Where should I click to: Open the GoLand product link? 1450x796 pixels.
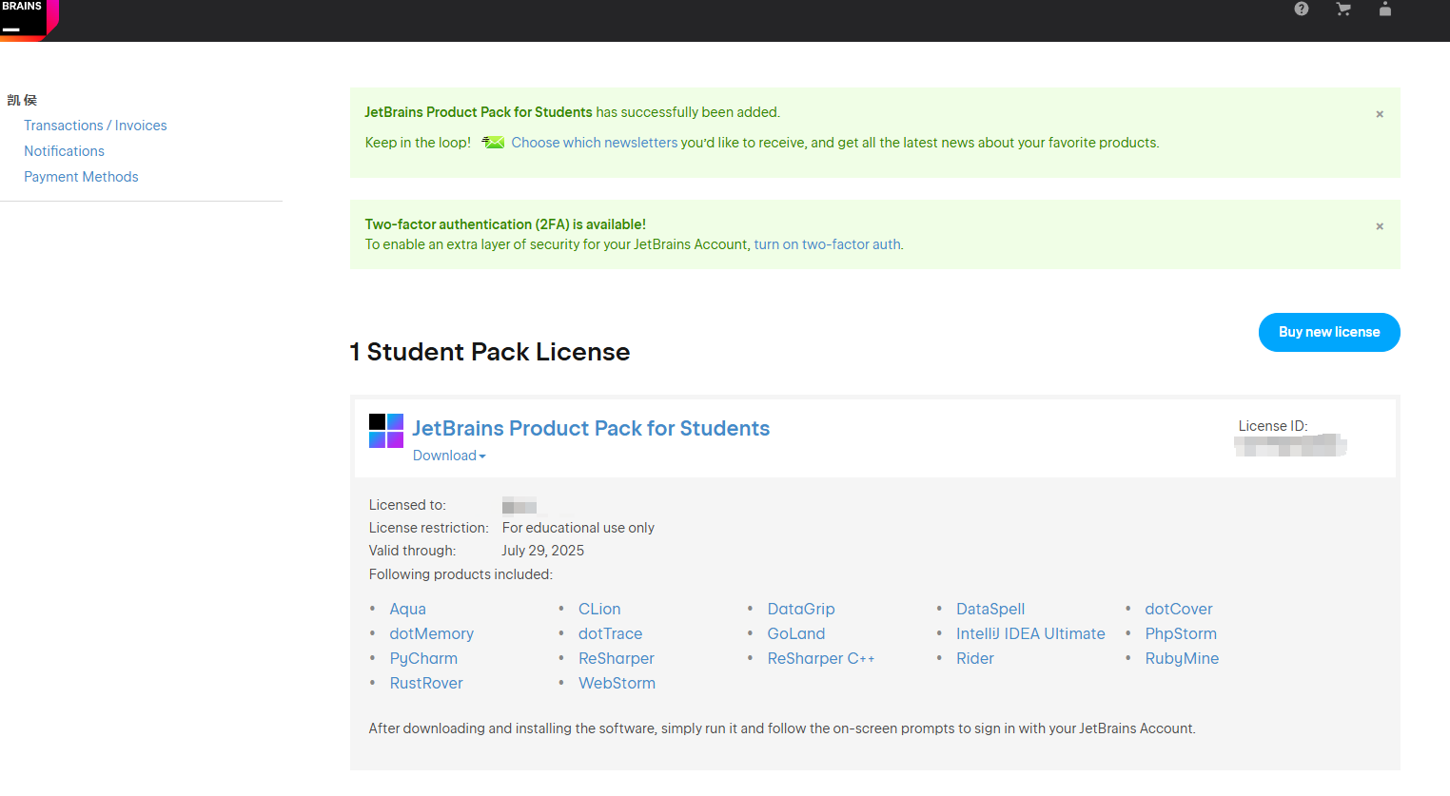point(796,633)
